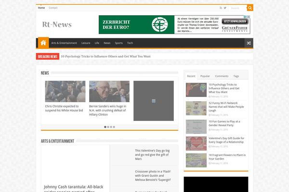Open the Twitter icon in top bar
Image resolution: width=289 pixels, height=192 pixels.
225,8
